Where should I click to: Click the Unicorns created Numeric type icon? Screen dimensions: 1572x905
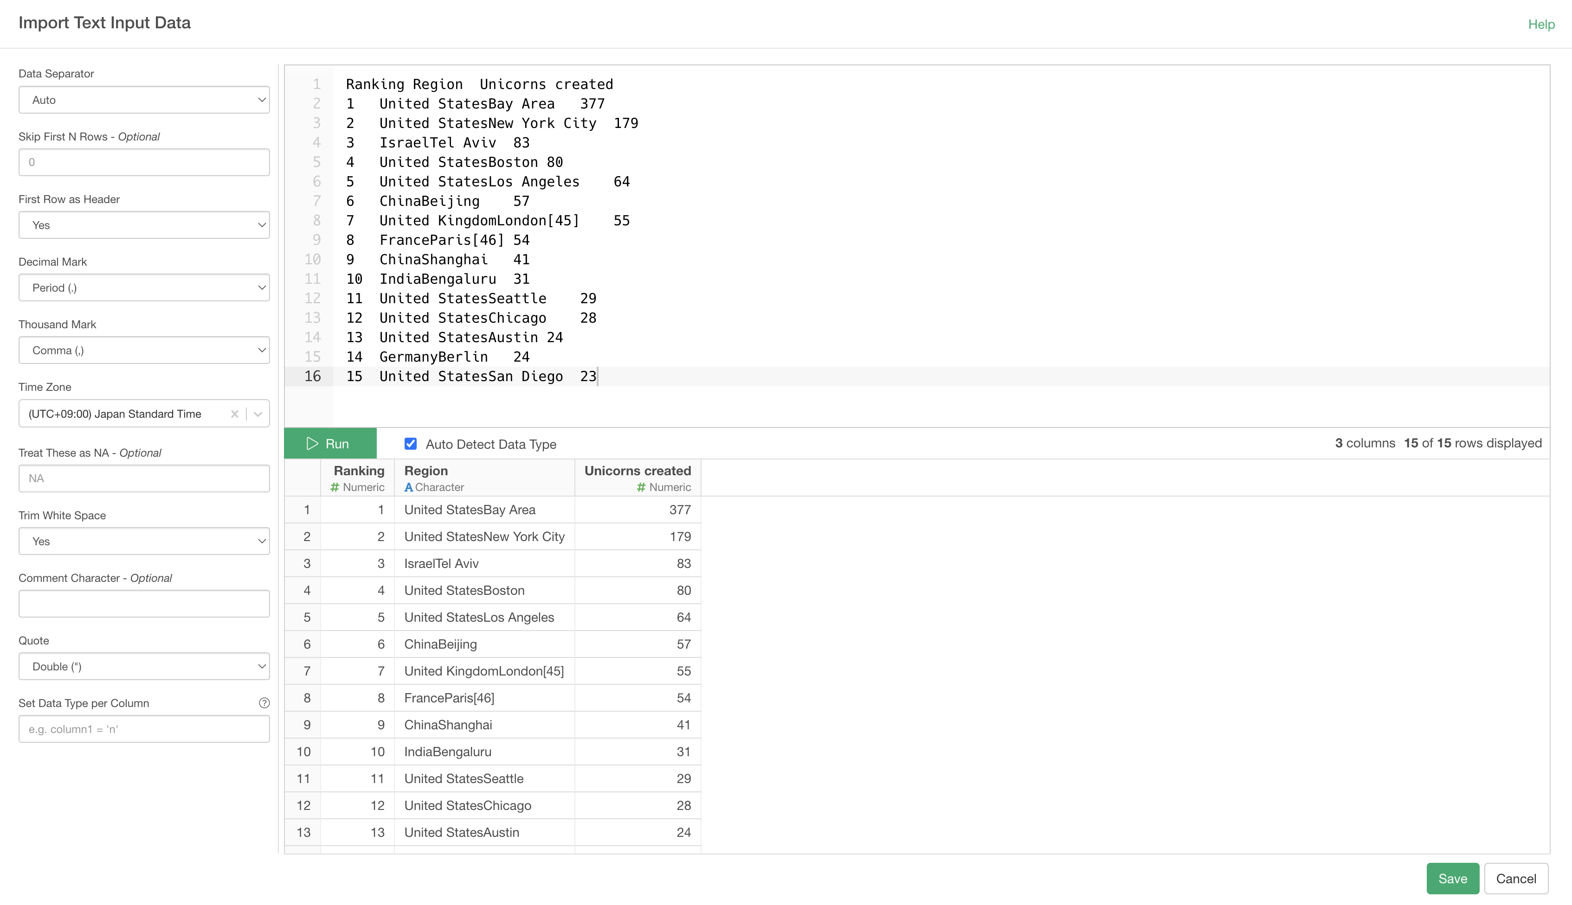click(641, 487)
